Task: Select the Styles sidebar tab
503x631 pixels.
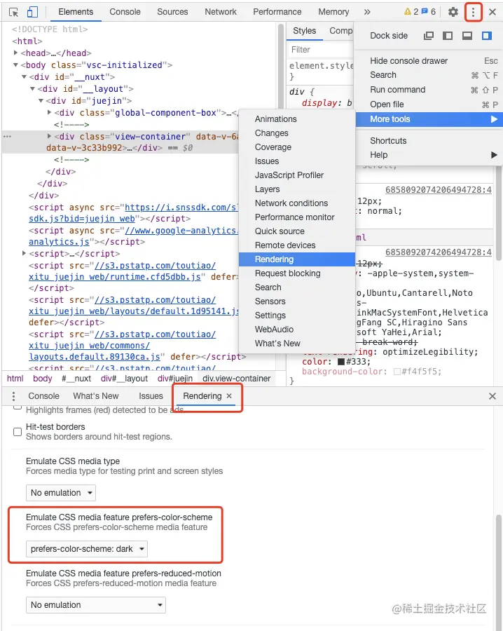Action: pyautogui.click(x=304, y=31)
